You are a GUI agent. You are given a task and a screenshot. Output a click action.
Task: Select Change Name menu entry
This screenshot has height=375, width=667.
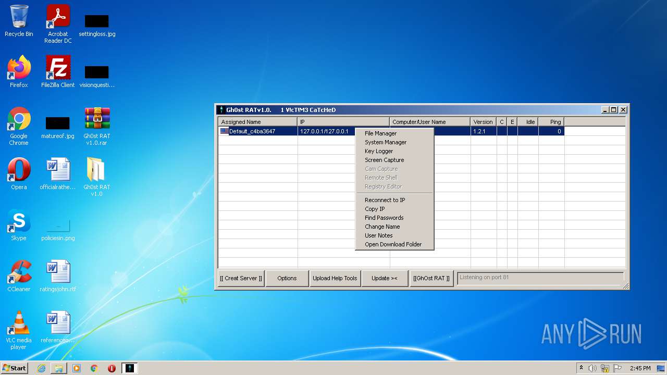coord(394,227)
